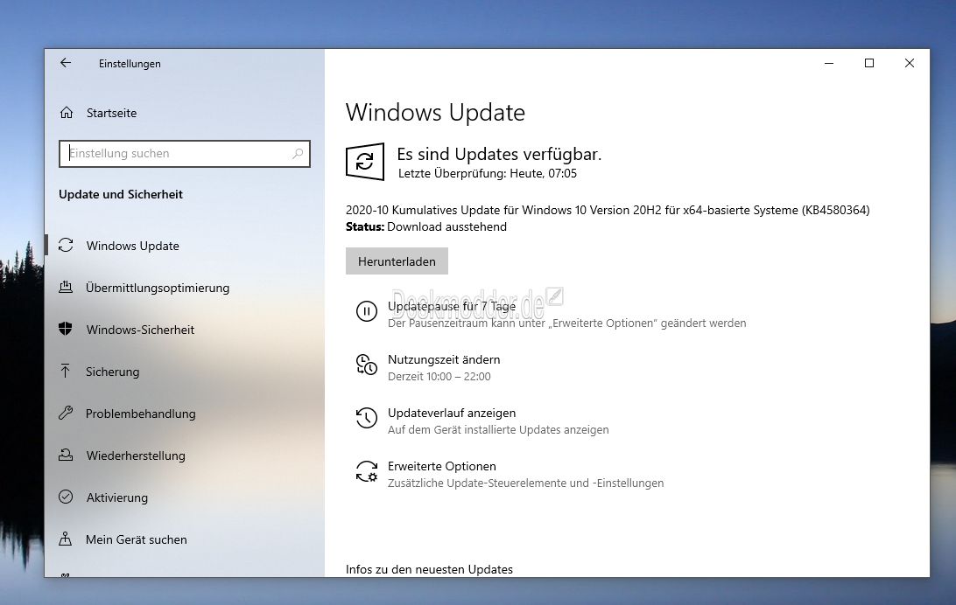Click the gear-sync icon for Erweiterte Optionen
The width and height of the screenshot is (956, 605).
click(367, 472)
